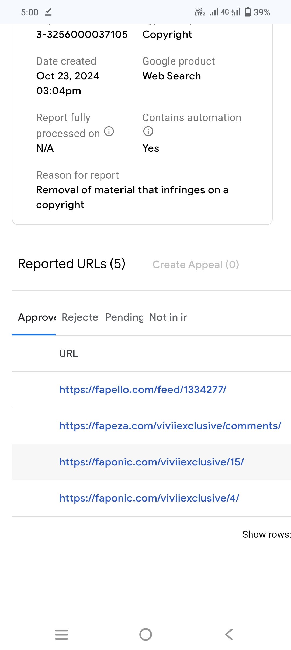Open recent apps via three-line navigation icon
Image resolution: width=291 pixels, height=650 pixels.
pos(61,634)
